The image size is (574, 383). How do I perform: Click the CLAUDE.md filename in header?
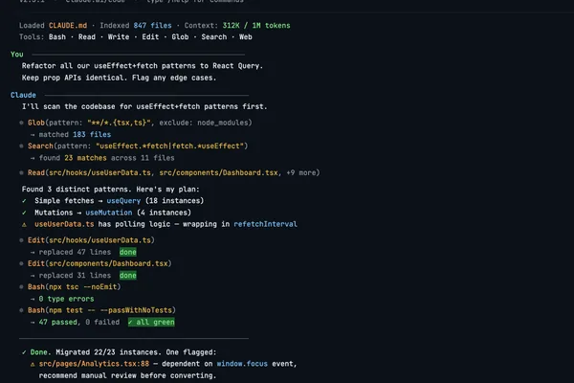point(68,25)
